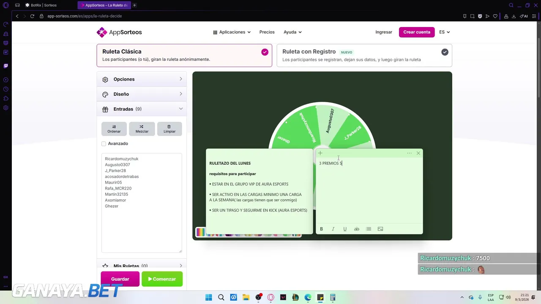Image resolution: width=541 pixels, height=304 pixels.
Task: Click the Crear cuenta button
Action: click(x=417, y=32)
